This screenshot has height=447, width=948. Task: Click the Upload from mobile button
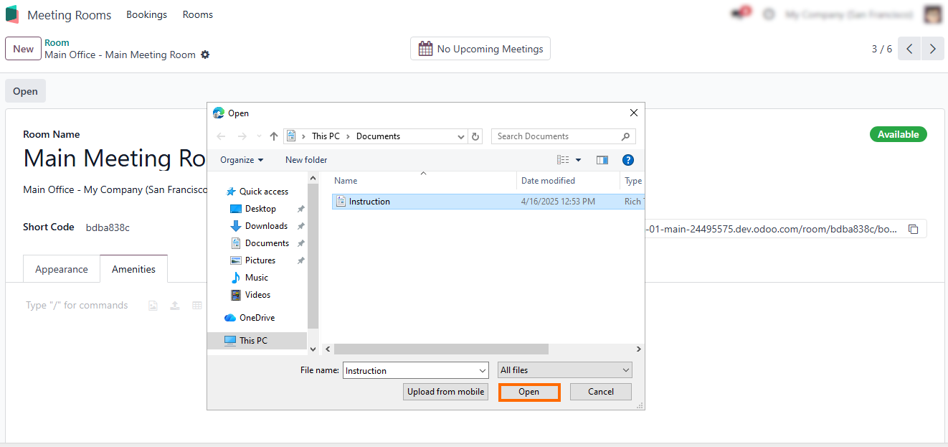coord(445,392)
